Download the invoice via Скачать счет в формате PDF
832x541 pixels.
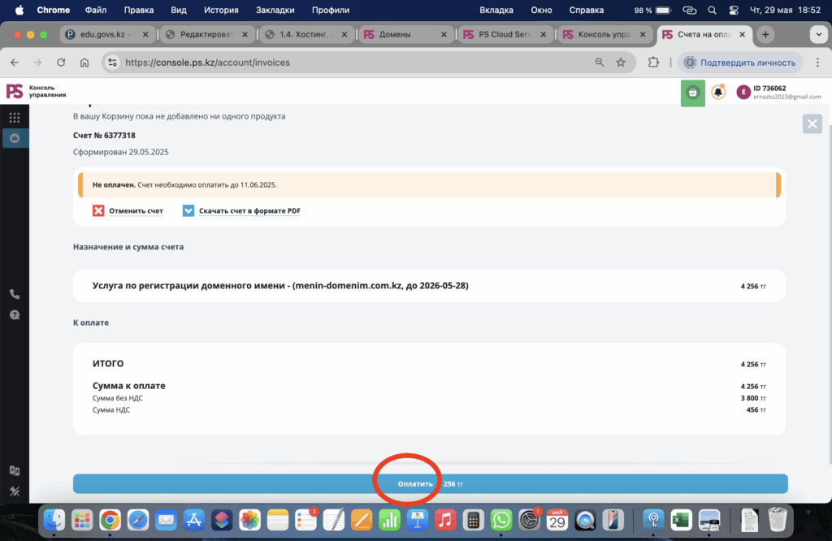coord(249,211)
